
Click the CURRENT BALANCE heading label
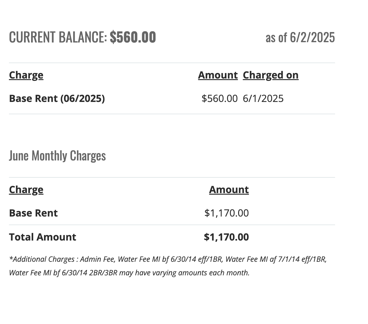coord(58,37)
